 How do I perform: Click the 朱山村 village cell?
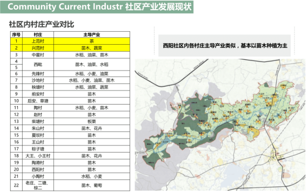38,128
